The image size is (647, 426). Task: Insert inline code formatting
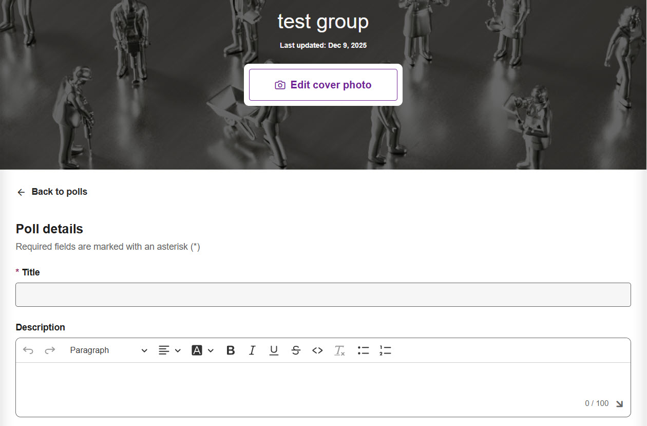pyautogui.click(x=317, y=350)
